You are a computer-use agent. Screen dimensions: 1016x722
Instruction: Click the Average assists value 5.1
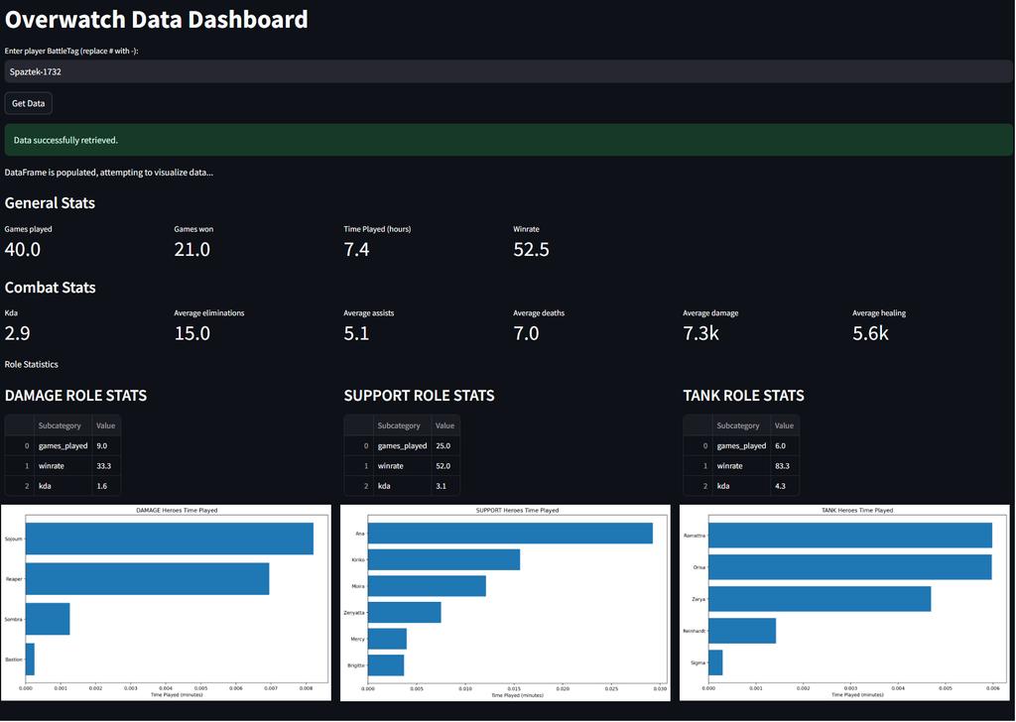(356, 333)
